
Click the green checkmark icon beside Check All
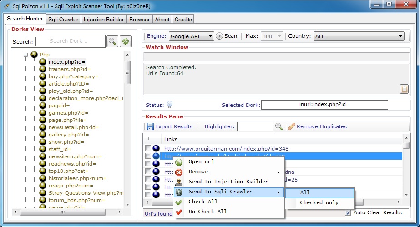click(179, 202)
